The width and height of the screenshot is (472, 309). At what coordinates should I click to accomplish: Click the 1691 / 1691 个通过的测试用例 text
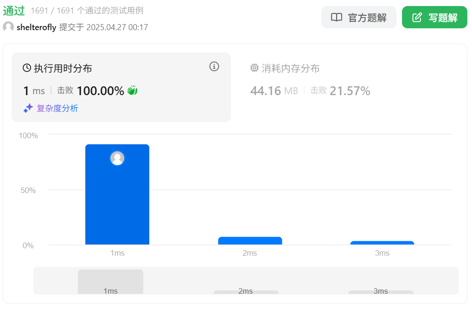(87, 11)
